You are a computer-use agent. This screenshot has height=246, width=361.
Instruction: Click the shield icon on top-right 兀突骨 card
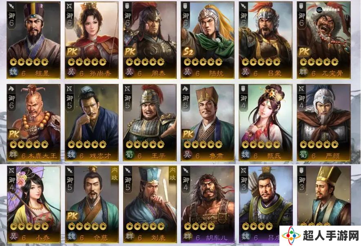click(x=301, y=6)
